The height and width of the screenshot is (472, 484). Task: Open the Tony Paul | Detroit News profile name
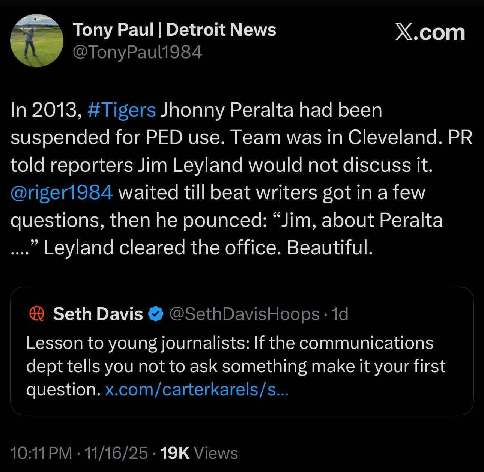coord(174,30)
